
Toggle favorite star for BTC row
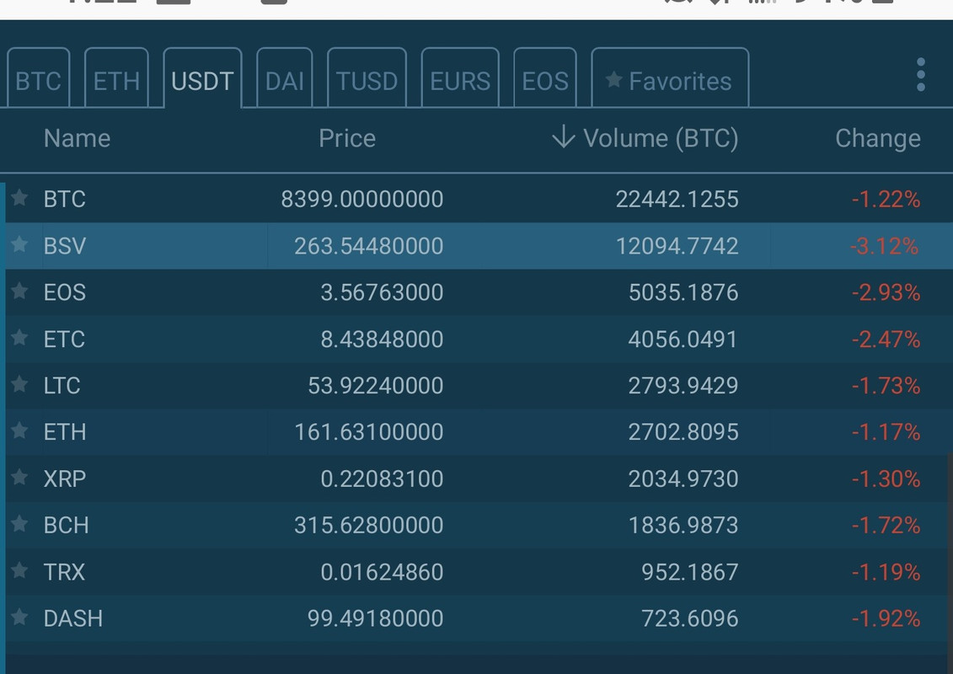[19, 197]
